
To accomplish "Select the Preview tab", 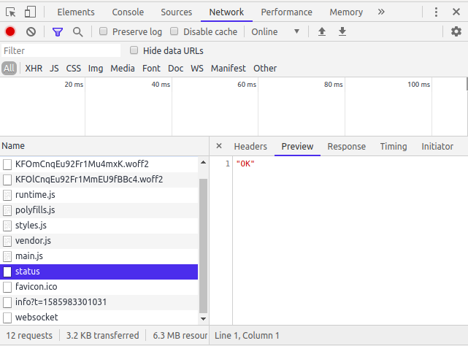I will tap(297, 146).
